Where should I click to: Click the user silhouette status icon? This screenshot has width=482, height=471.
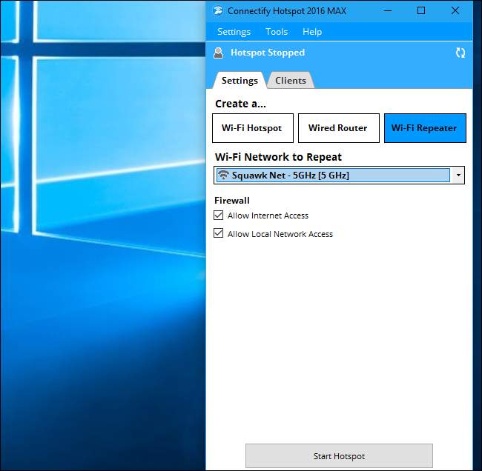pyautogui.click(x=218, y=53)
